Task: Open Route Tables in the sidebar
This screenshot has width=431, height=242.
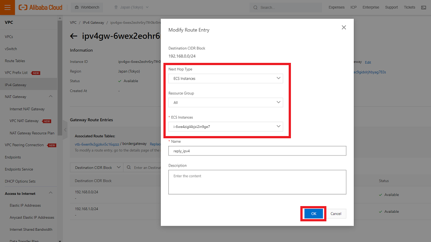Action: coord(15,61)
